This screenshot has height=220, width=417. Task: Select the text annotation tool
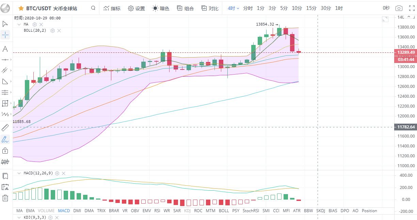coord(5,49)
